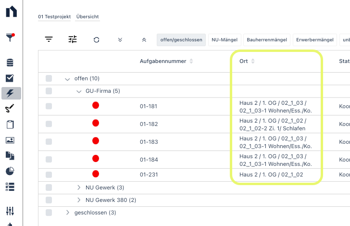Open the photo gallery icon in sidebar

click(10, 140)
